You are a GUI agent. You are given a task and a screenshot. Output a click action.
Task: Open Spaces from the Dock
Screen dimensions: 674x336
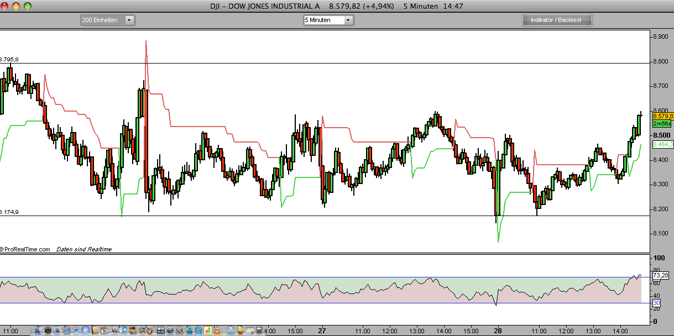pyautogui.click(x=160, y=330)
